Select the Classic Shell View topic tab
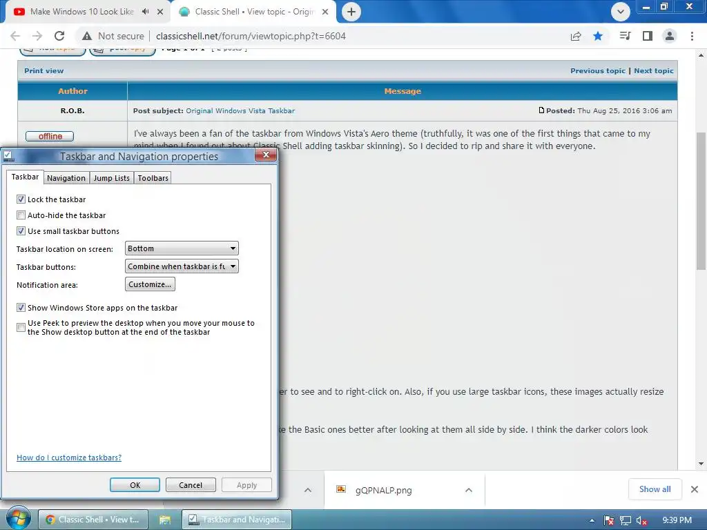 click(x=253, y=12)
